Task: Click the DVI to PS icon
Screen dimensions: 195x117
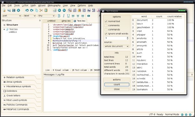Action: tap(84, 10)
